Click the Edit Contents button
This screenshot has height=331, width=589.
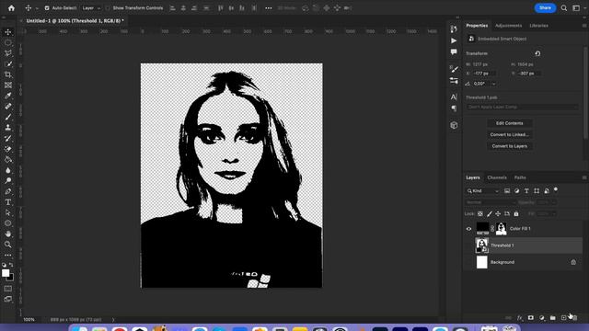coord(509,123)
